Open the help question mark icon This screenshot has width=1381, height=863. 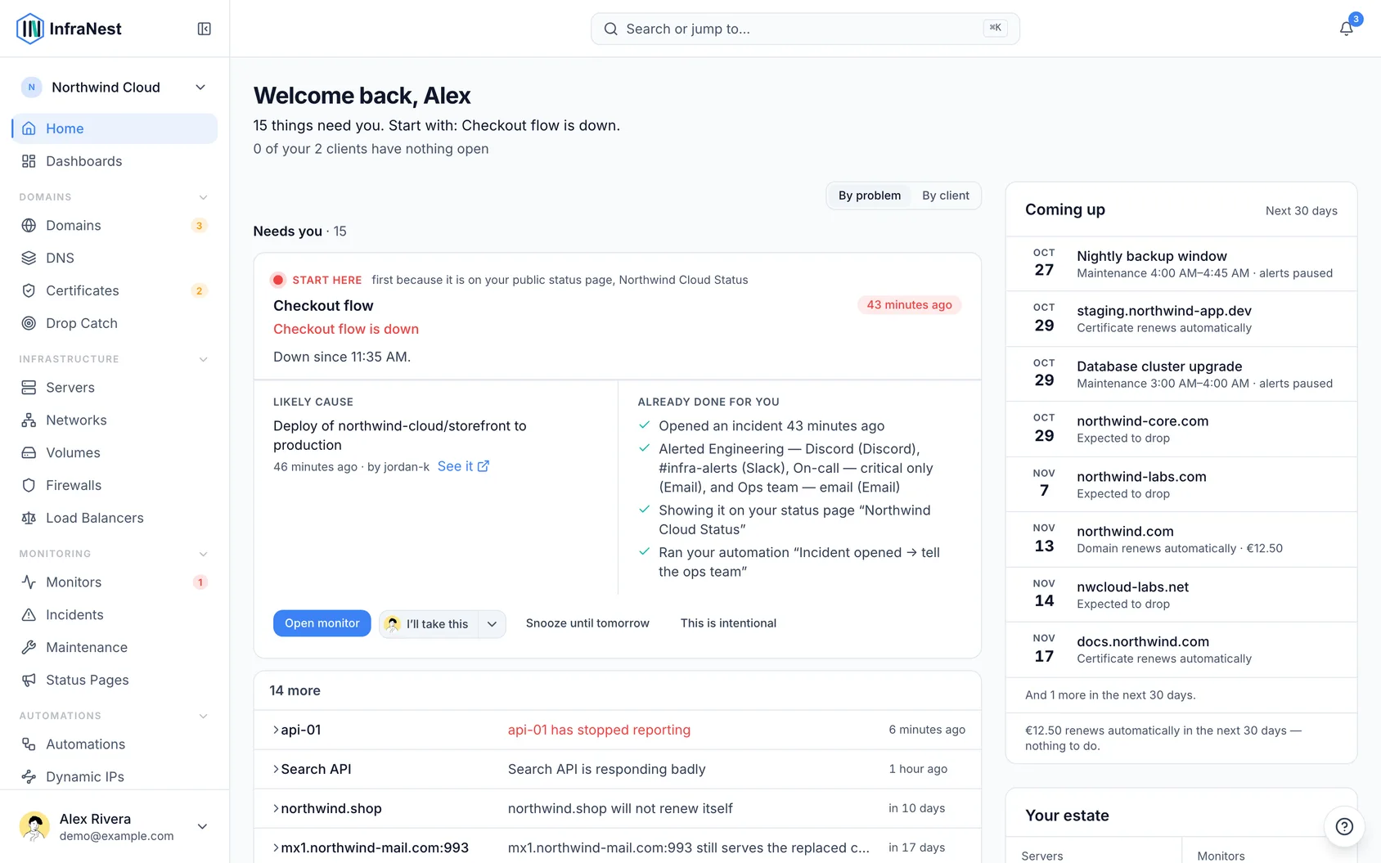coord(1343,826)
